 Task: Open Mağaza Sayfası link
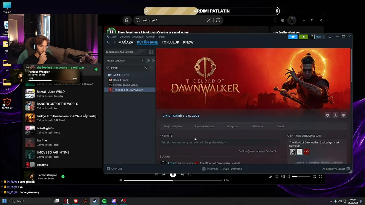173,126
